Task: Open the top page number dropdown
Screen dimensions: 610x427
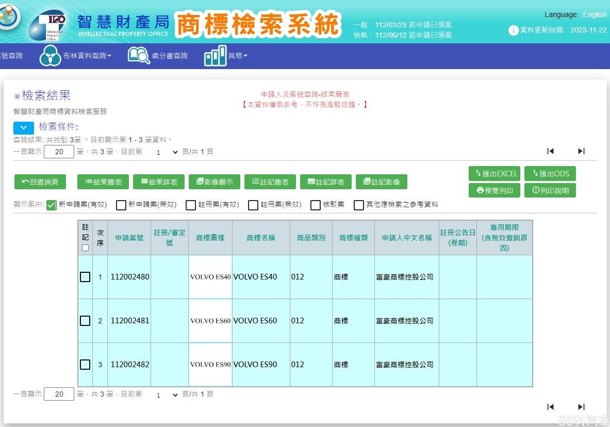Action: [167, 152]
